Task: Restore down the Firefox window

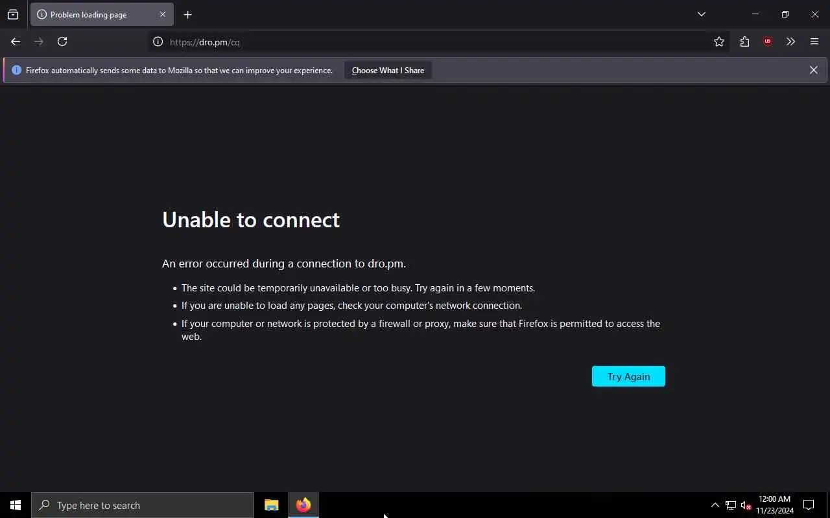Action: [785, 14]
